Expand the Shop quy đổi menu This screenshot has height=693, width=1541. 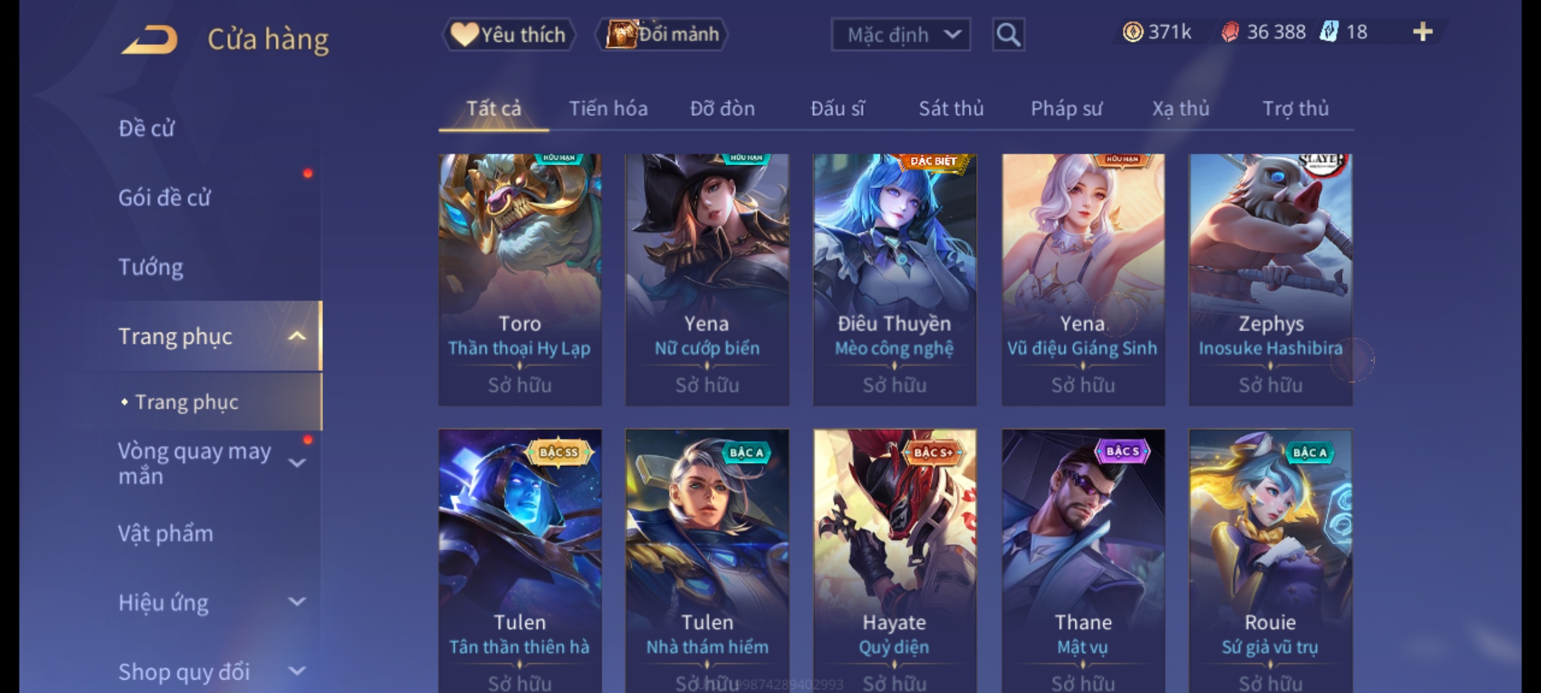[x=297, y=671]
